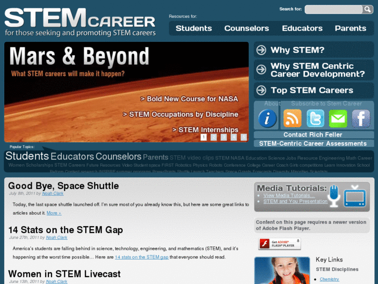The image size is (378, 284).
Task: Click the blue television icon
Action: (x=355, y=196)
